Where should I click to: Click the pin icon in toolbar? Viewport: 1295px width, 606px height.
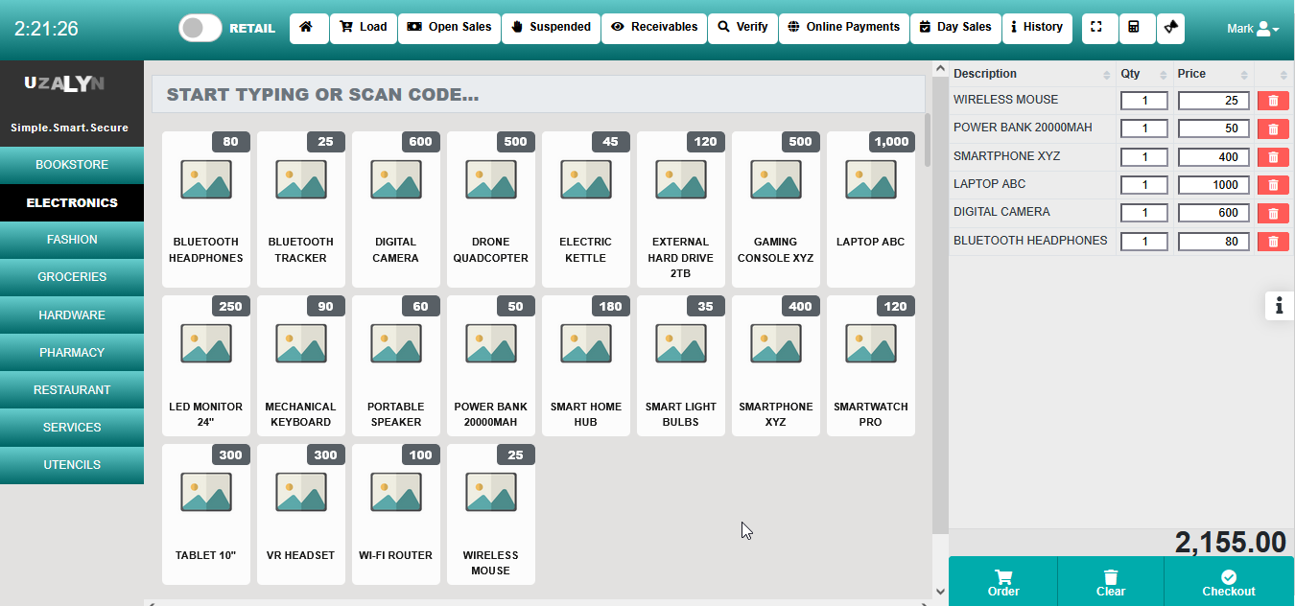tap(1171, 28)
